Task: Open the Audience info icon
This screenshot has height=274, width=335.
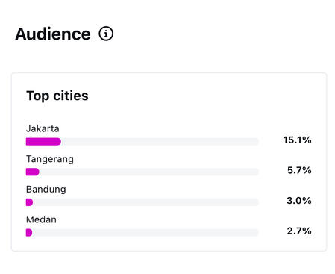Action: coord(106,34)
